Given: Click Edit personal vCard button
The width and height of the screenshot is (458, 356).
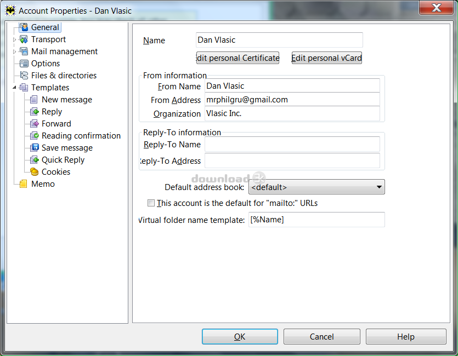Looking at the screenshot, I should (326, 58).
